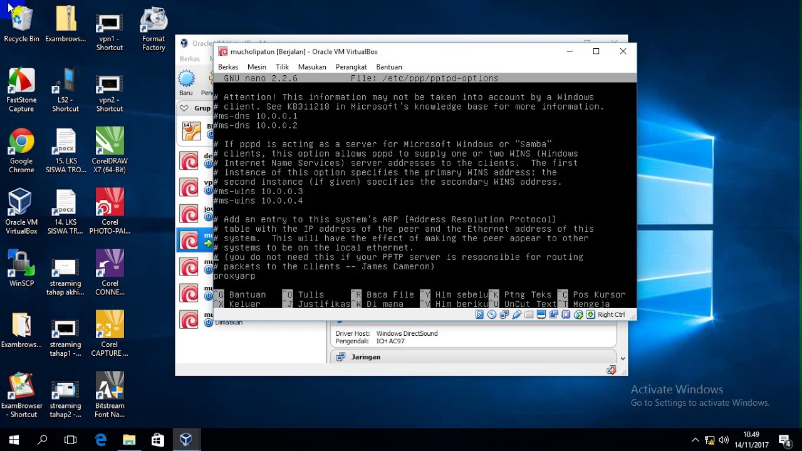Open Berkas menu in the VM window
802x451 pixels.
click(228, 67)
